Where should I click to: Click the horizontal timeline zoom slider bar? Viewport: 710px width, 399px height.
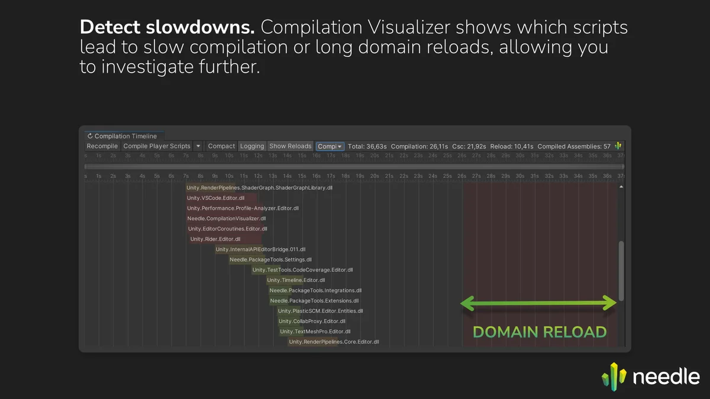354,167
